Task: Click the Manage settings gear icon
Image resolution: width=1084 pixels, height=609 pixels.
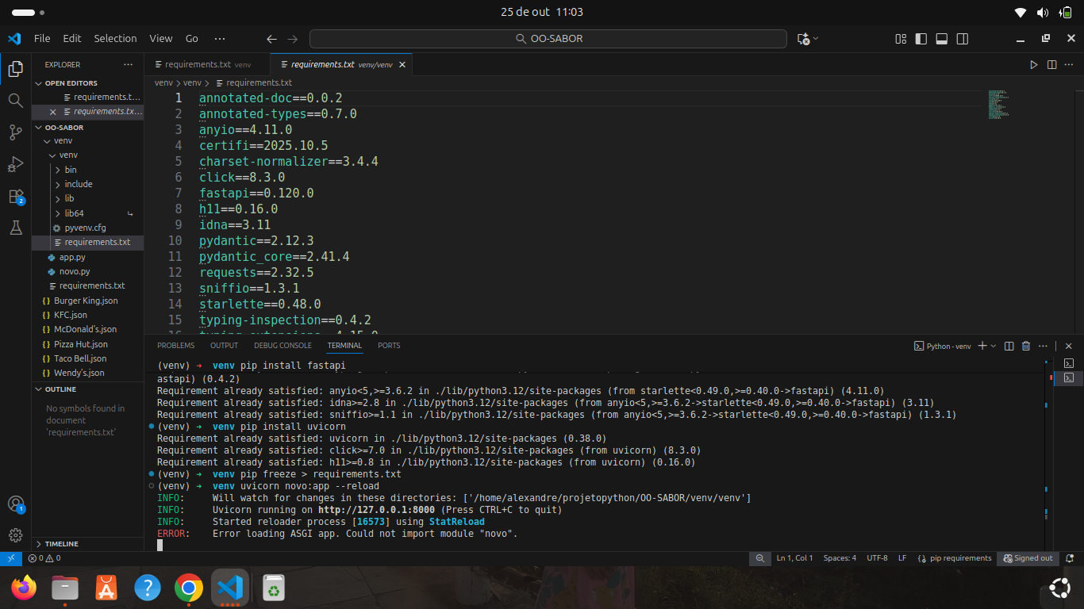Action: click(x=15, y=535)
